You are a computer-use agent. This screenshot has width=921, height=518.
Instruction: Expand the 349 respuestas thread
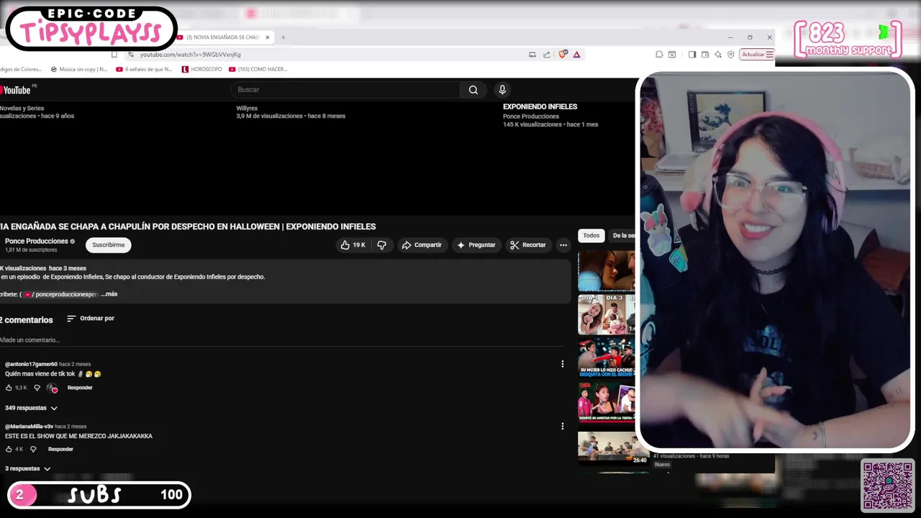(x=31, y=408)
